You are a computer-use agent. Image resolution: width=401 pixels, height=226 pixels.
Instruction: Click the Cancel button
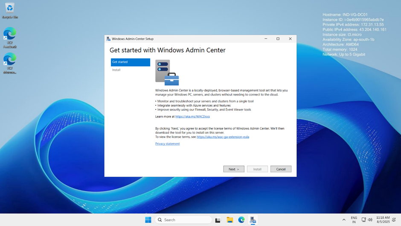click(x=281, y=169)
